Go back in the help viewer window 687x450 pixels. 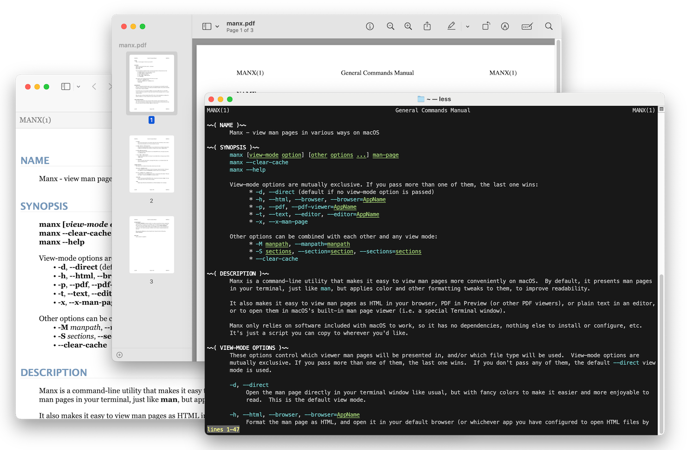(94, 87)
